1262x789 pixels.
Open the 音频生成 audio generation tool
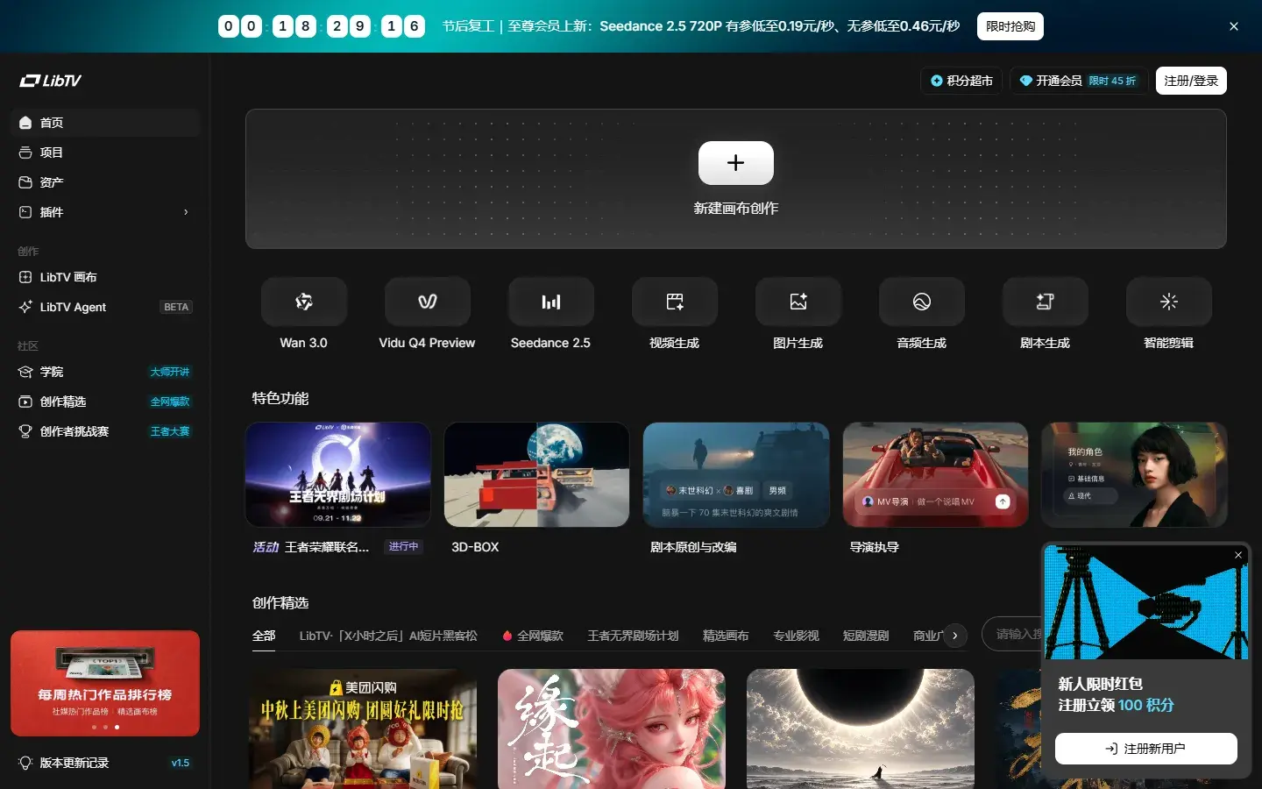(922, 302)
